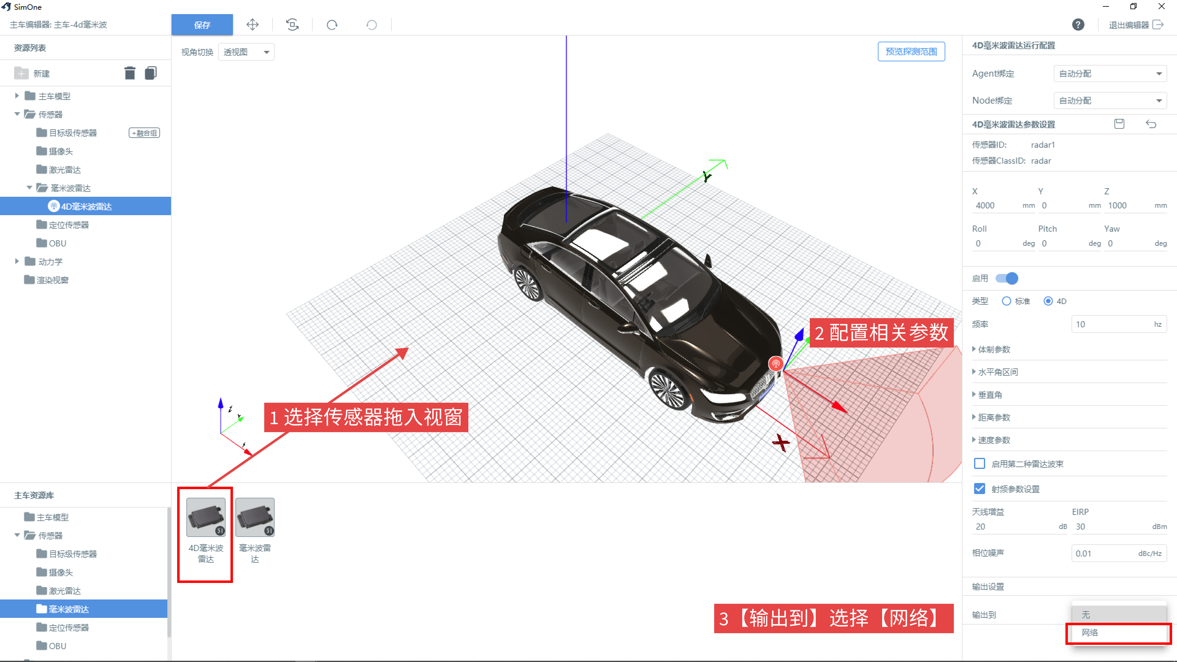
Task: Select 毫米波雷达 in vehicle library tree
Action: (x=84, y=609)
